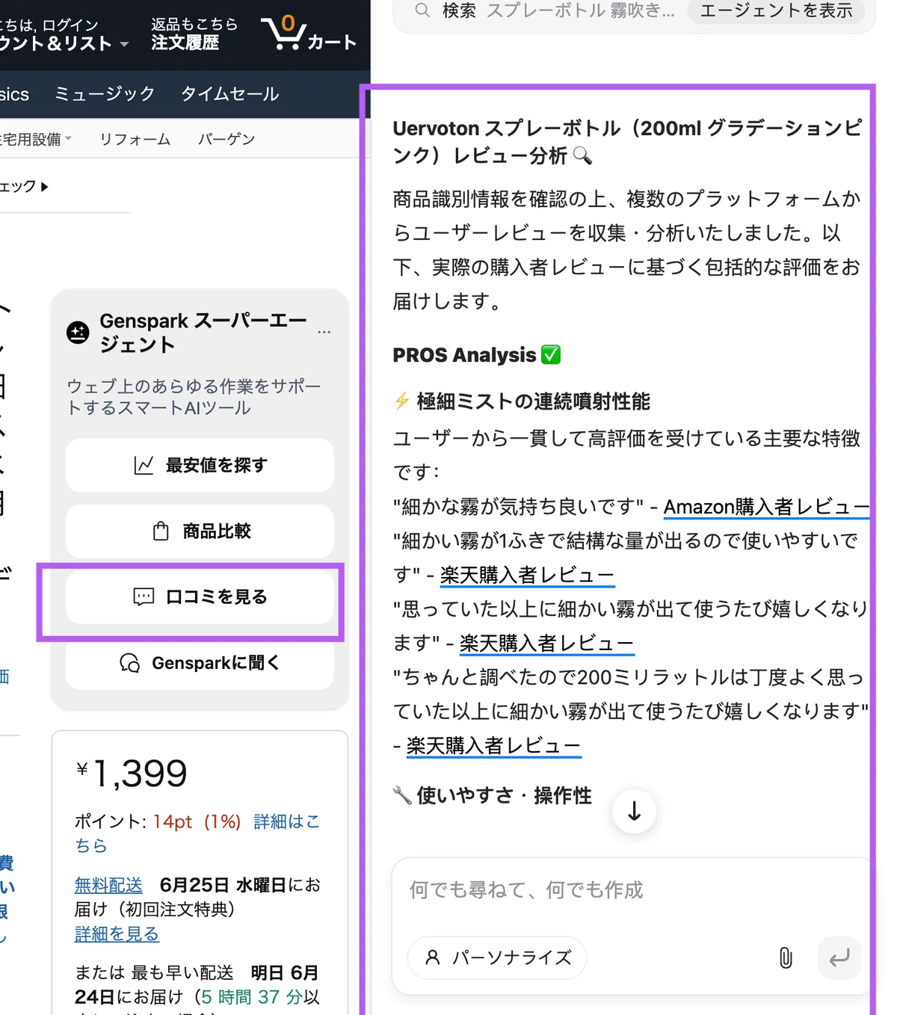897x1015 pixels.
Task: Open タイムセール nav item
Action: coord(229,94)
